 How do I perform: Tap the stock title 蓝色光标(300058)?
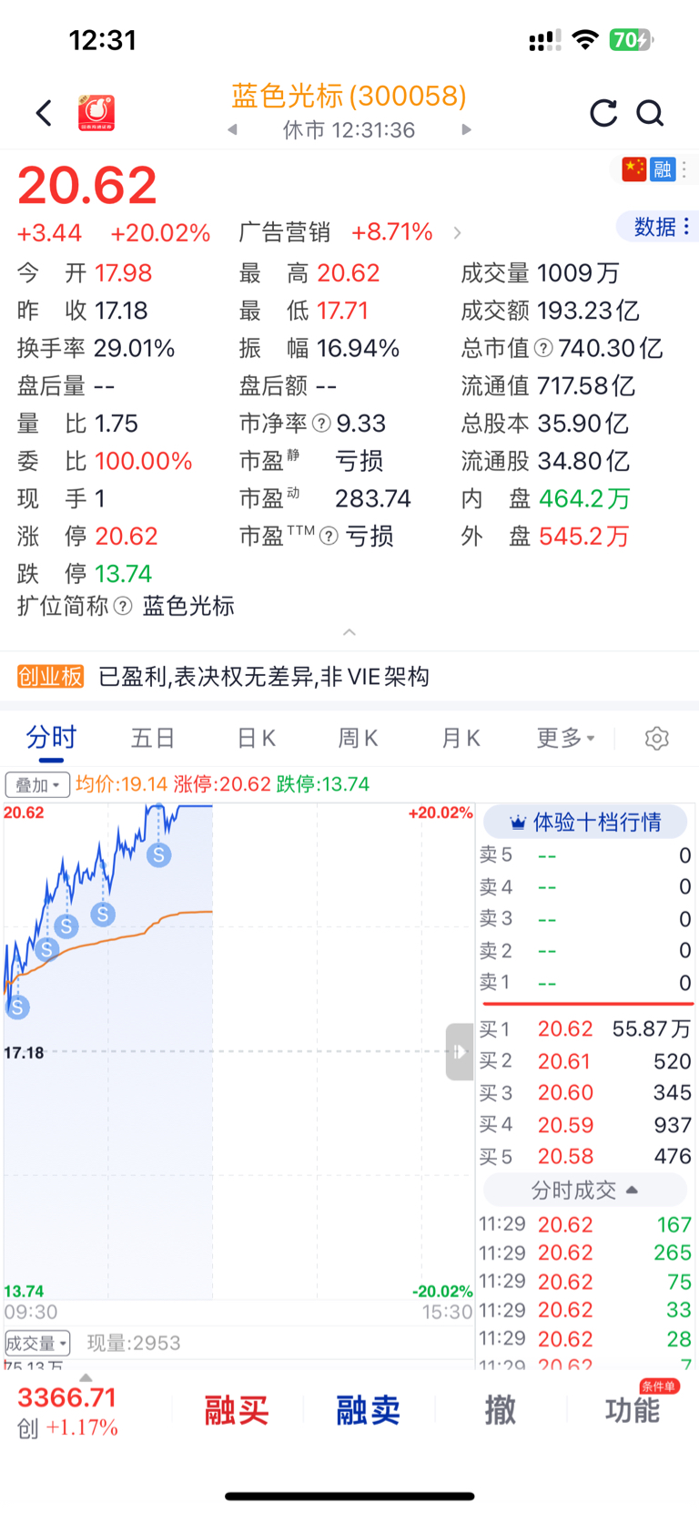(x=349, y=96)
